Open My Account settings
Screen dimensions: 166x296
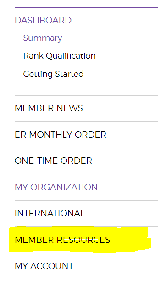(44, 266)
